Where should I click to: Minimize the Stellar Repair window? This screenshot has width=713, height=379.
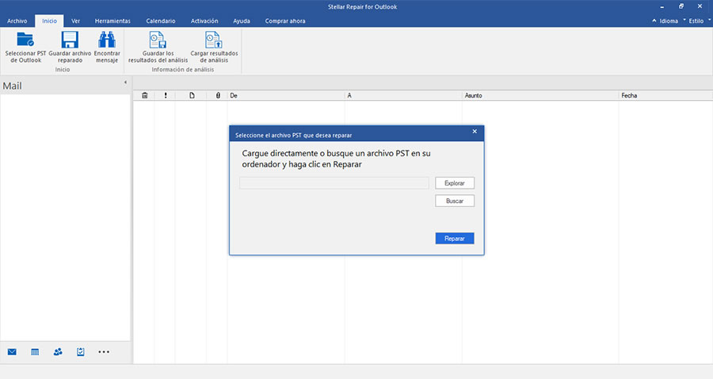(x=662, y=6)
